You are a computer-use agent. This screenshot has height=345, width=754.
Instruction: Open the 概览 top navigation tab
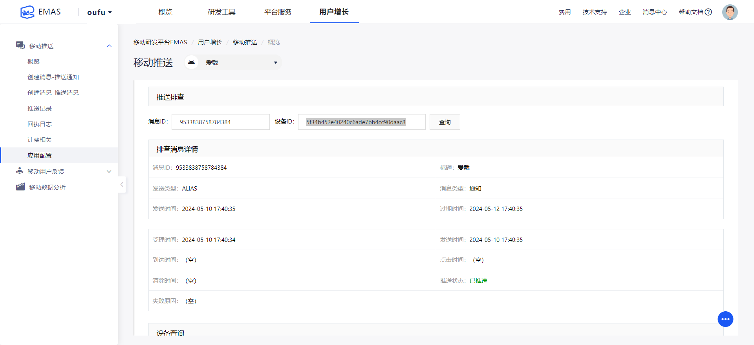coord(165,12)
